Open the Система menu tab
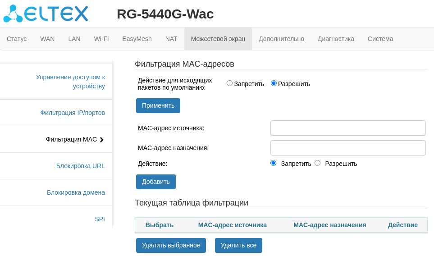Viewport: 434px width, 256px height. [380, 39]
